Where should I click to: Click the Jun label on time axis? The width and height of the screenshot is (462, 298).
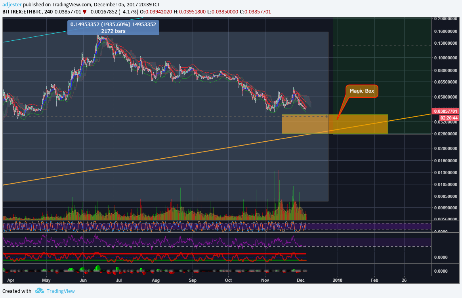pos(83,280)
